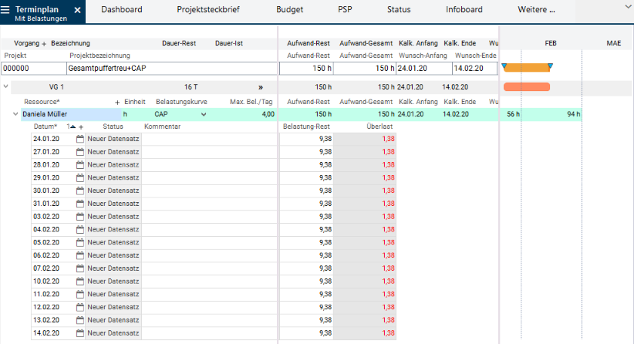Go to the Status tab
This screenshot has width=634, height=344.
tap(399, 9)
